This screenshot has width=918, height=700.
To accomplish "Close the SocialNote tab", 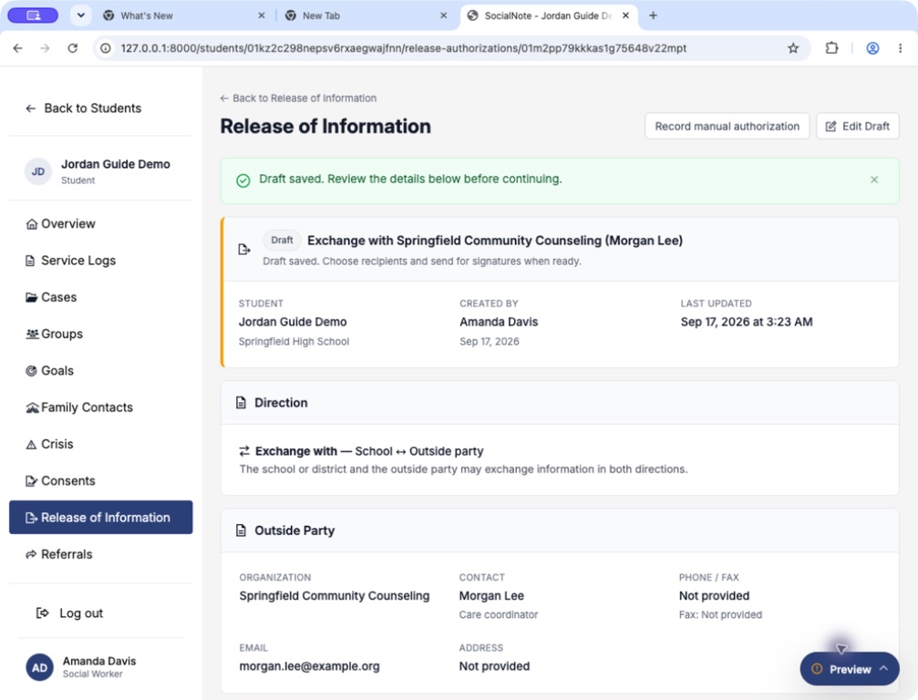I will (x=626, y=15).
